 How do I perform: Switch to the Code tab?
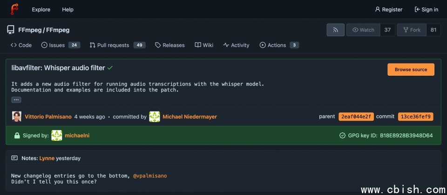[21, 45]
